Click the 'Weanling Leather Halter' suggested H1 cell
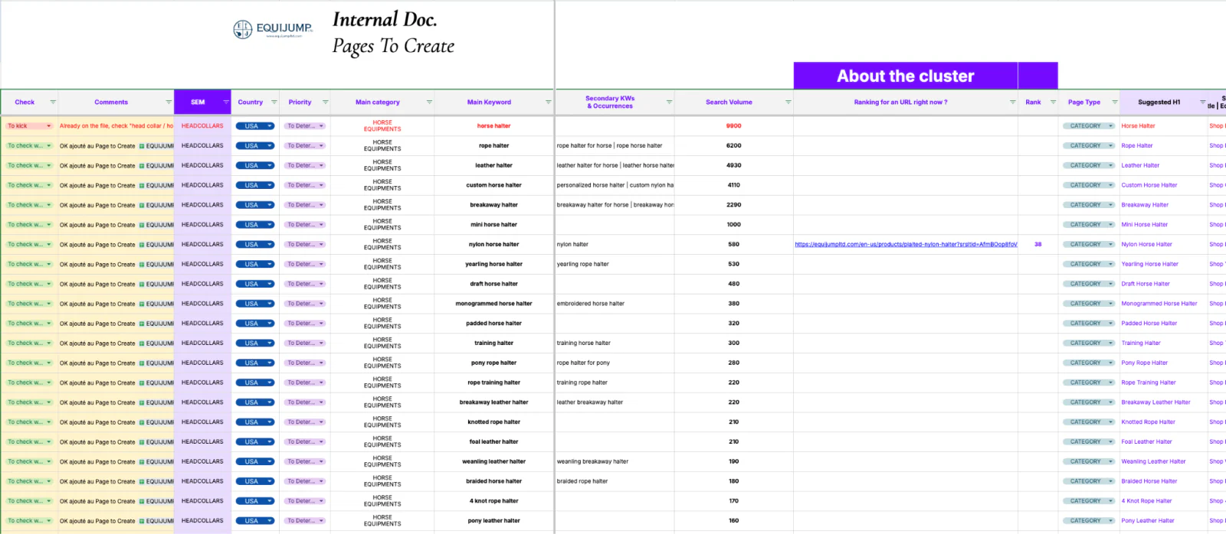 point(1163,461)
